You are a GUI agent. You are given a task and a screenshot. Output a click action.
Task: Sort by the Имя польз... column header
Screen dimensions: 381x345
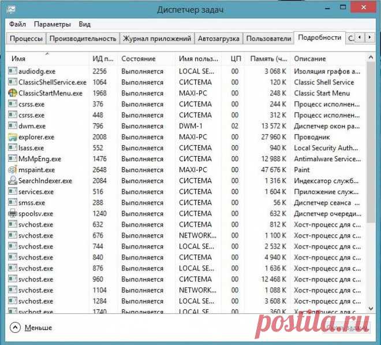[x=199, y=58]
